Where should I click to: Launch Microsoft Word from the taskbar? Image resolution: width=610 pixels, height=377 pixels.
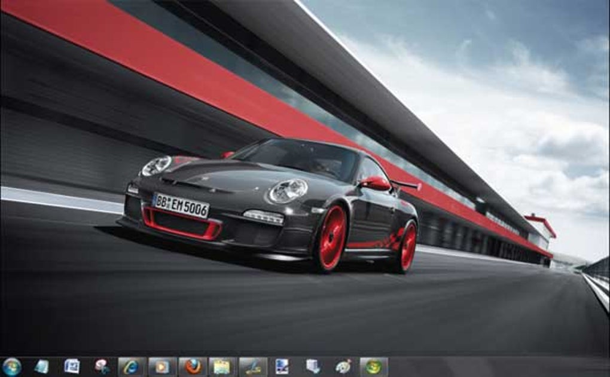72,367
